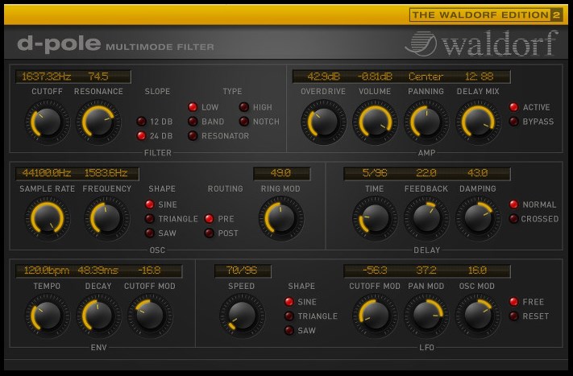Click the Pan Mod knob
Screen dimensions: 573x376
pyautogui.click(x=426, y=316)
